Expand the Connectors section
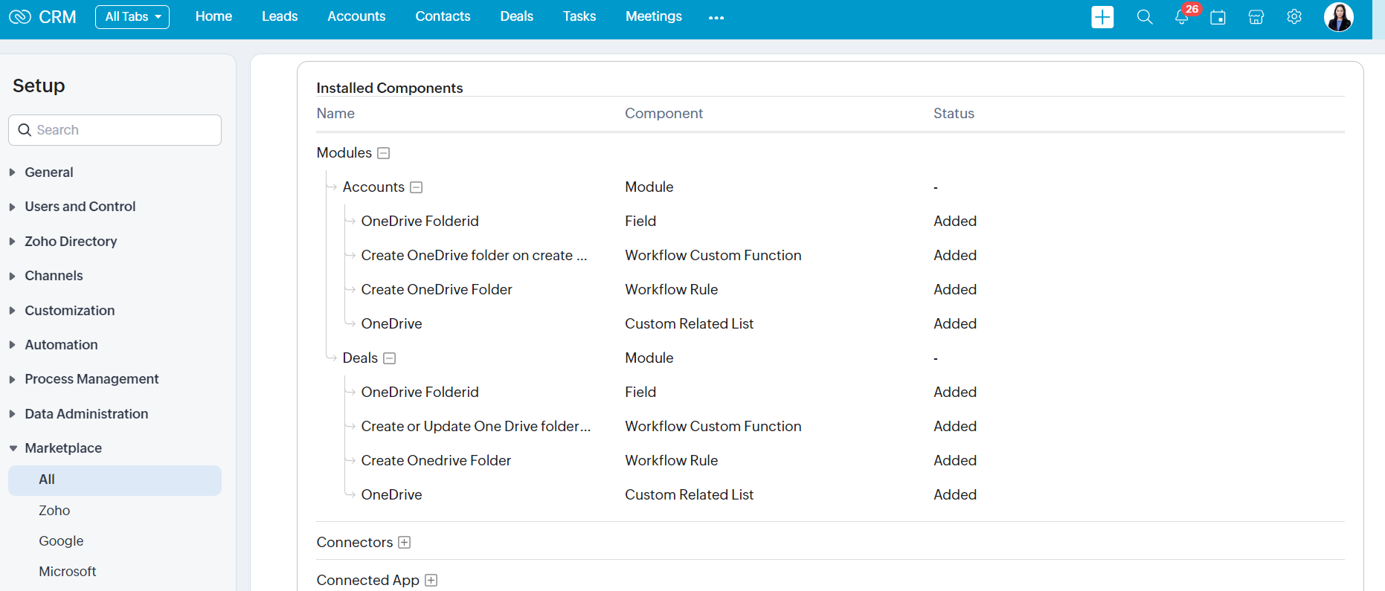Viewport: 1385px width, 591px height. [x=404, y=543]
